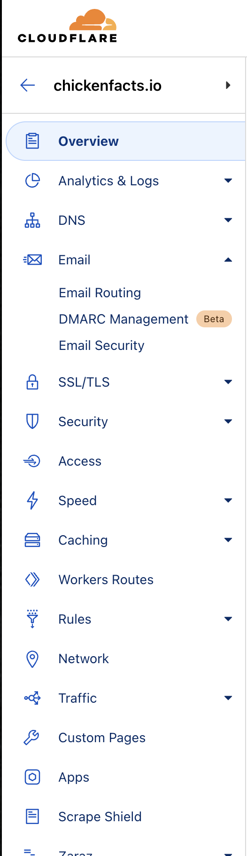Click the Custom Pages wrench icon
The height and width of the screenshot is (856, 247).
click(x=32, y=737)
